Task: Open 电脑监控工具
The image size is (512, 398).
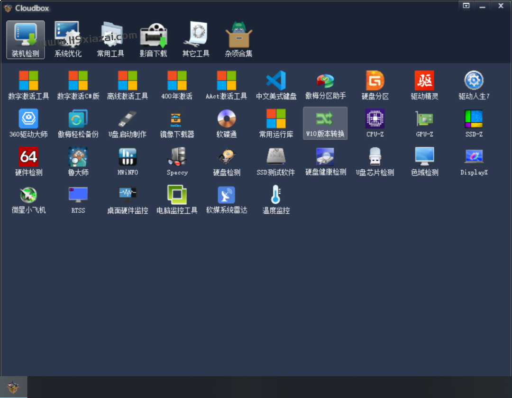Action: [177, 199]
